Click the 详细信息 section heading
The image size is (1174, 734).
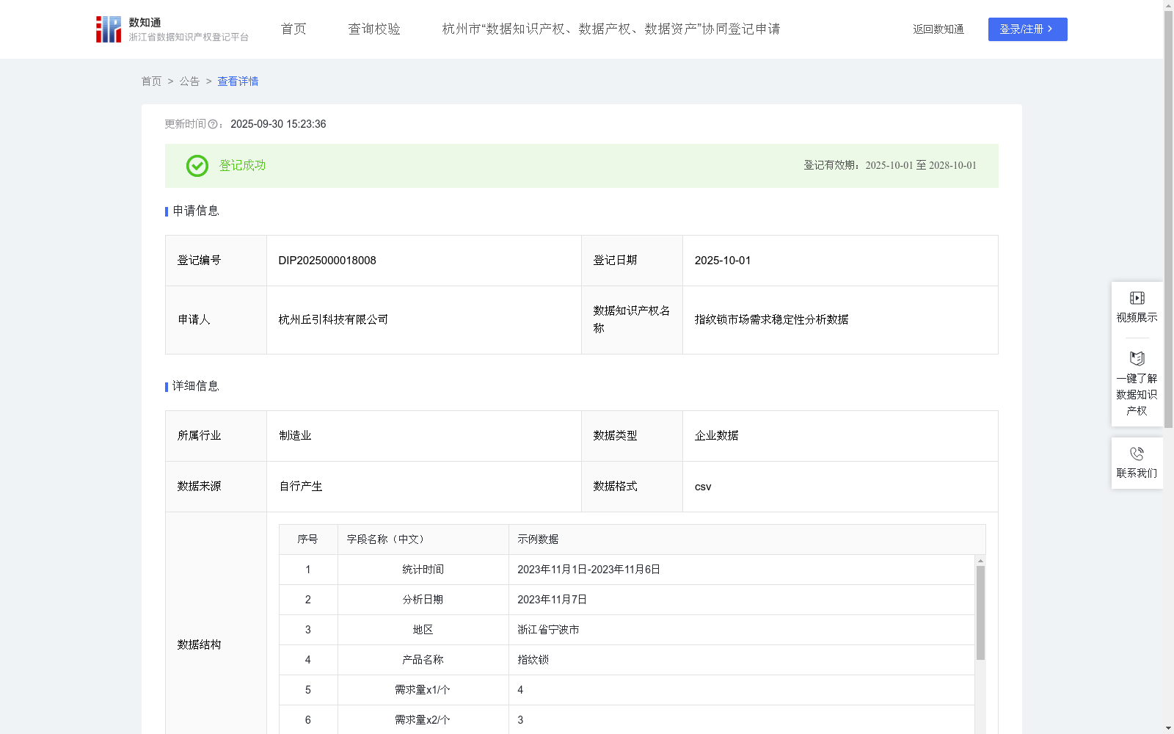(196, 387)
